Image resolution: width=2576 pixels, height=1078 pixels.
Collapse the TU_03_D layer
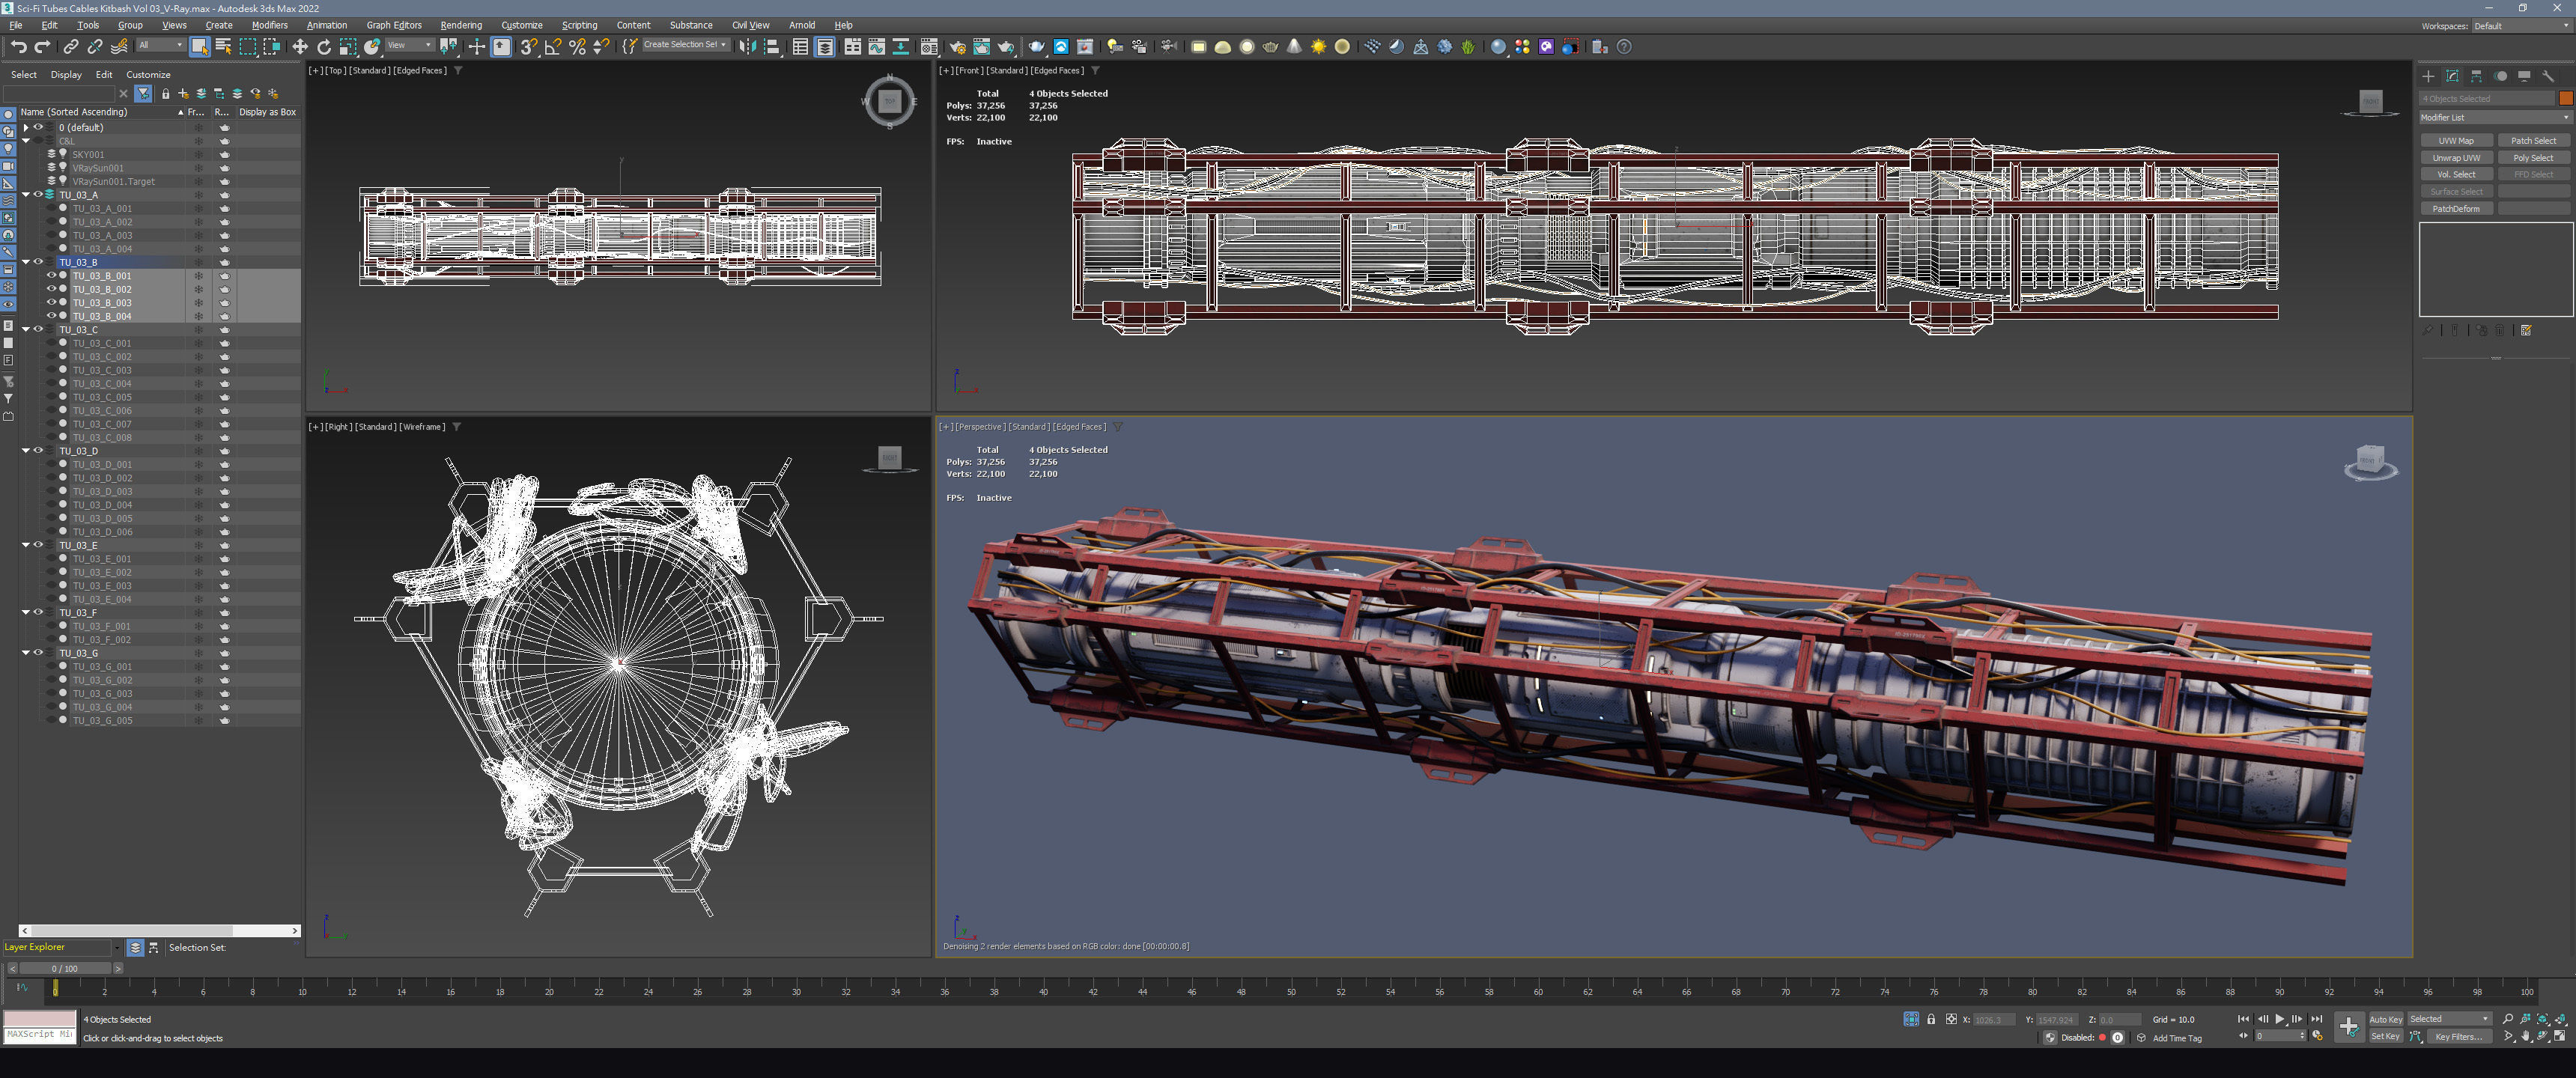click(x=26, y=451)
